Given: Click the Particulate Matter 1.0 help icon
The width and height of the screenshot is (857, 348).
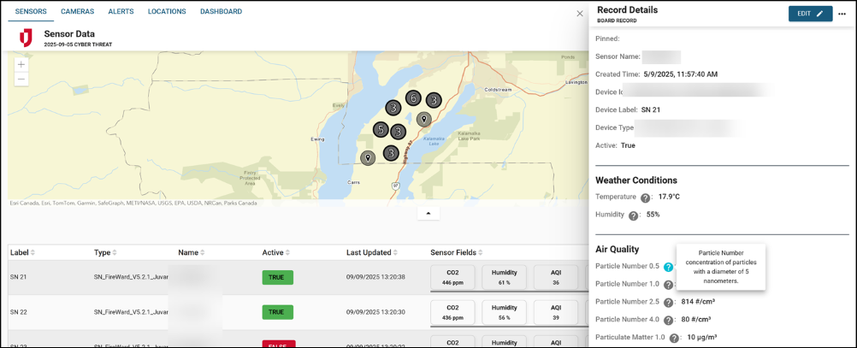Looking at the screenshot, I should click(674, 338).
